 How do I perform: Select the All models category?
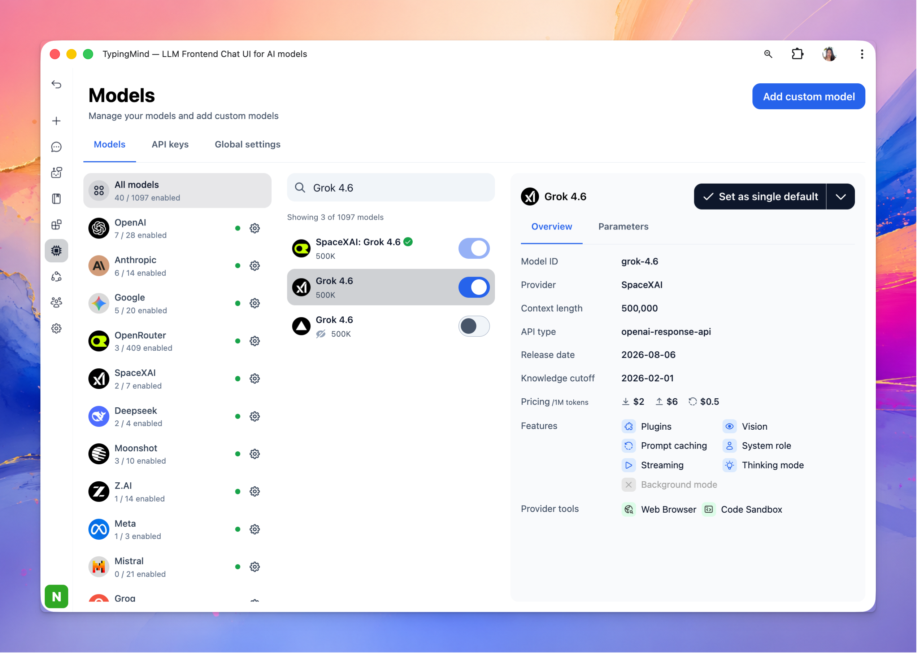point(178,191)
